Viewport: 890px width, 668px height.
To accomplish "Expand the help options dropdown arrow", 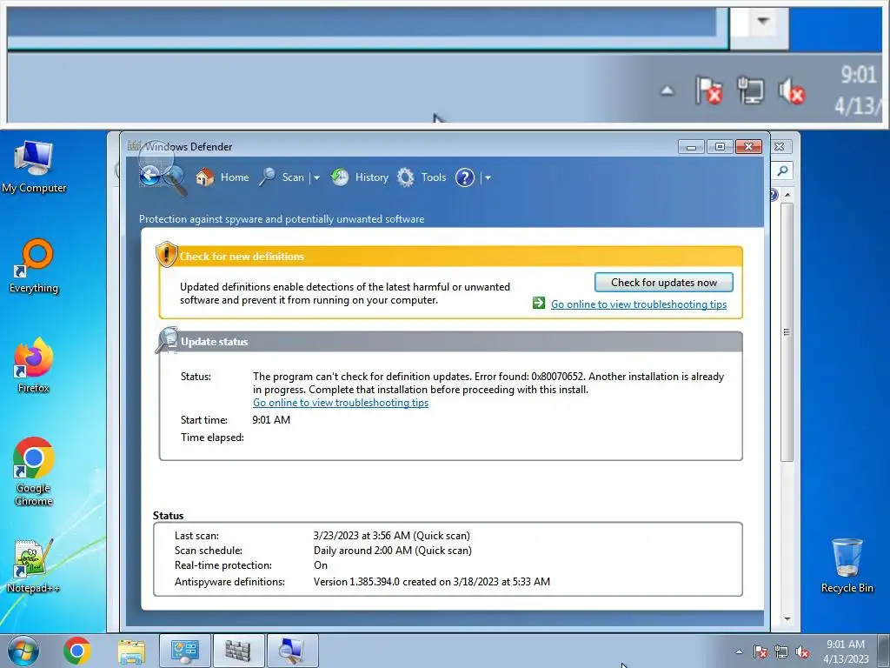I will coord(488,177).
